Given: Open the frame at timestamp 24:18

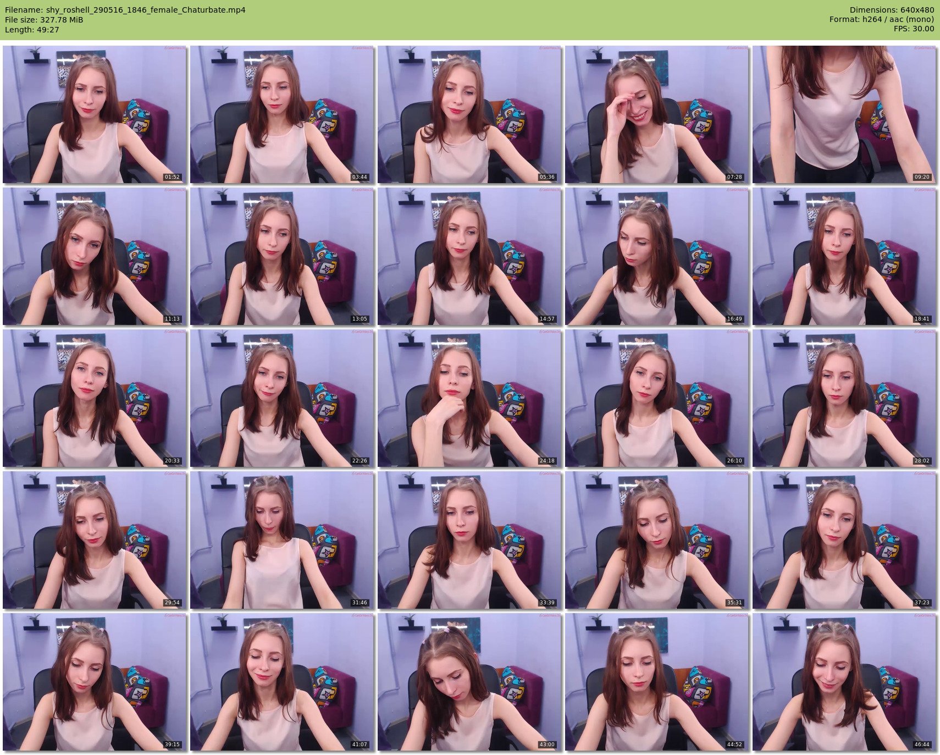Looking at the screenshot, I should (469, 398).
